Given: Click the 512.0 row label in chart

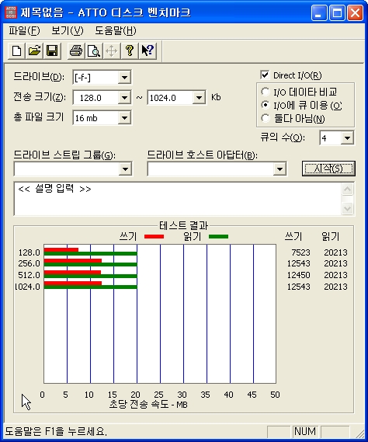Looking at the screenshot, I should pos(29,275).
